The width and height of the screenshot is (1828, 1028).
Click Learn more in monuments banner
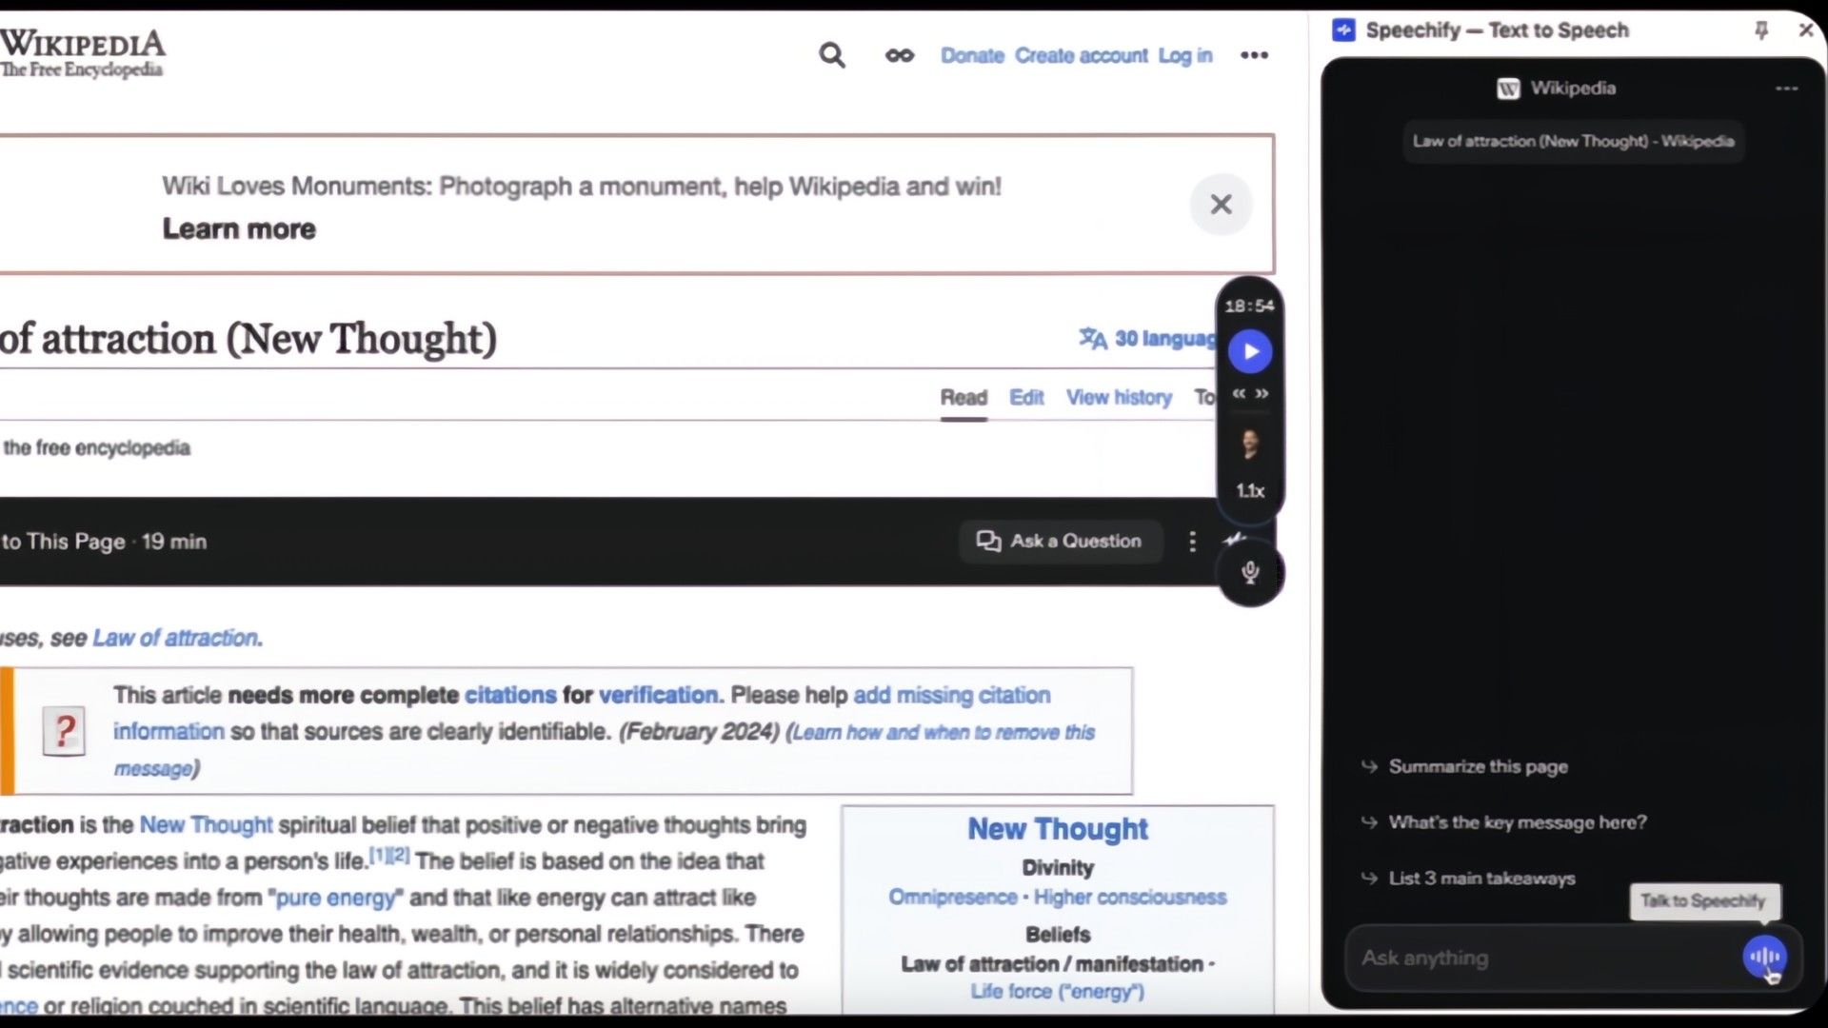click(239, 228)
